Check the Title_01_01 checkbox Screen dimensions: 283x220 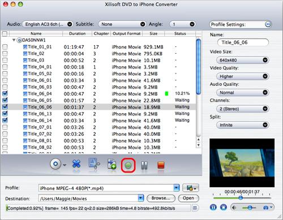click(5, 47)
